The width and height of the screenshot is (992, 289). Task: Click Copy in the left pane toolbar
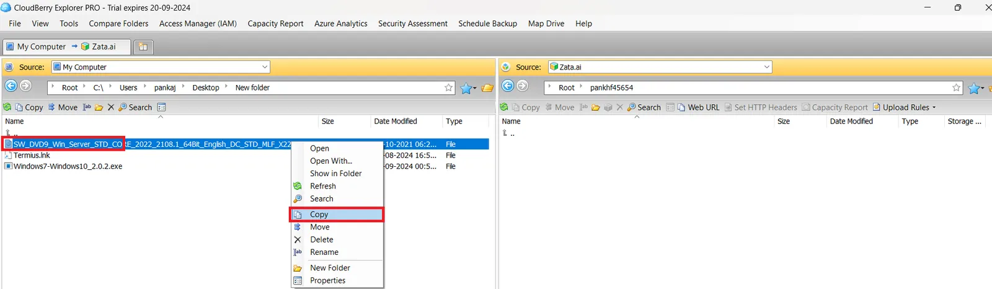[29, 107]
